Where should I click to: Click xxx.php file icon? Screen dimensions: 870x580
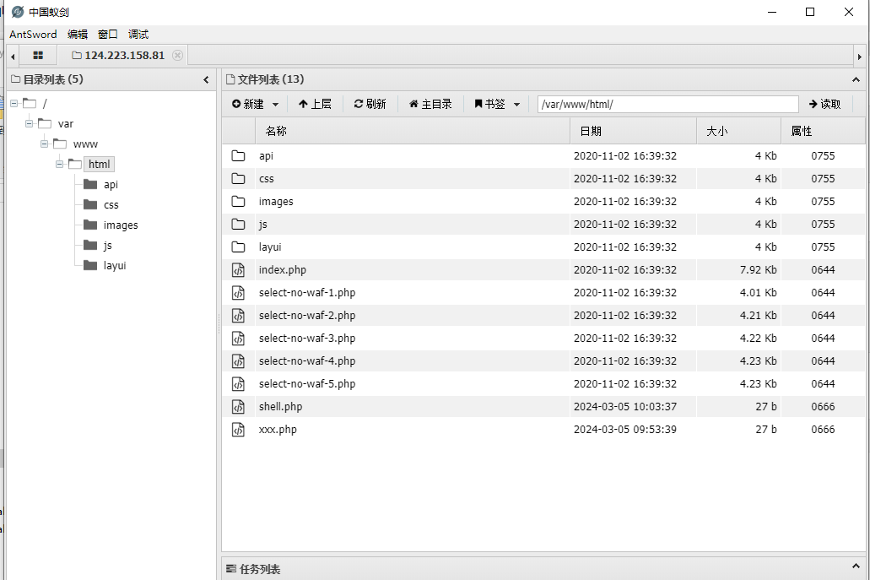point(238,429)
